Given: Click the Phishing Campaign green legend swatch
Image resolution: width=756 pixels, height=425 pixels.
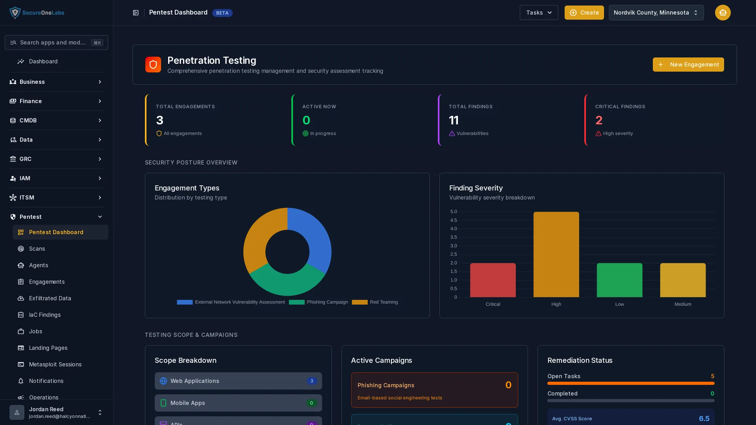Looking at the screenshot, I should click(296, 302).
